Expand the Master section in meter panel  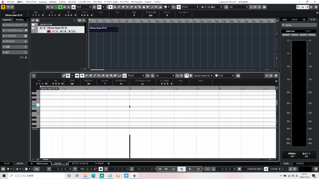(x=299, y=25)
